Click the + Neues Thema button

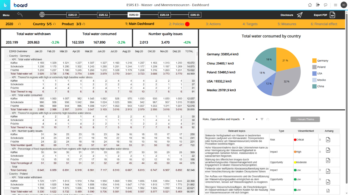305,119
